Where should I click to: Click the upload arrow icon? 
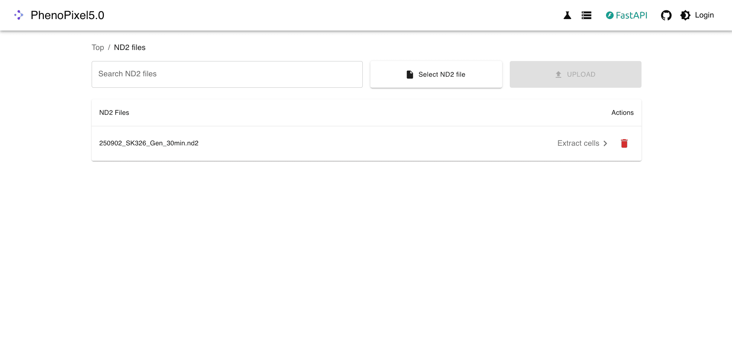tap(558, 74)
